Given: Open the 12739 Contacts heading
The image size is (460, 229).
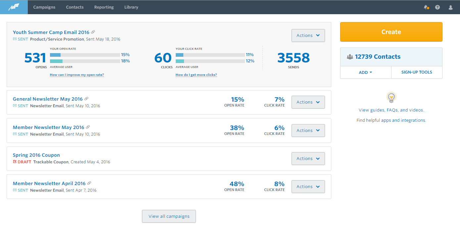Looking at the screenshot, I should click(x=377, y=57).
